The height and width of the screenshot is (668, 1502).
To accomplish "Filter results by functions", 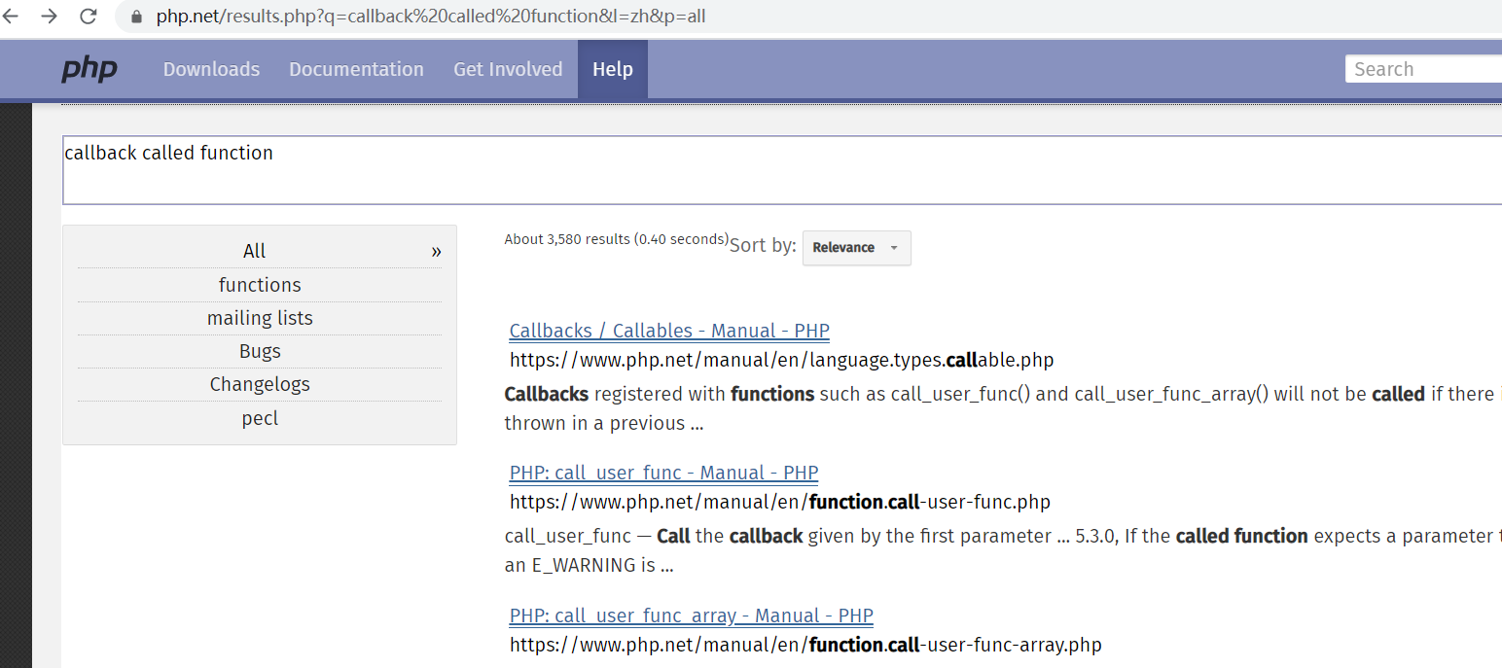I will (x=260, y=285).
